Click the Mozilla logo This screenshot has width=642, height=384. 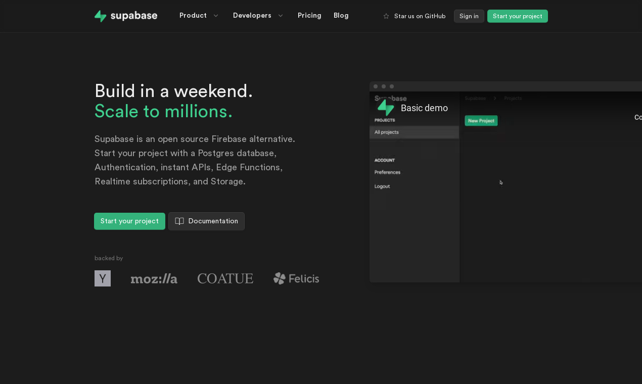[154, 278]
